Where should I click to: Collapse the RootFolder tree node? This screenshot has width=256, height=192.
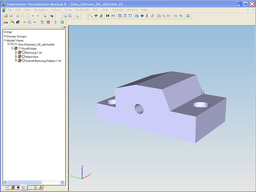(12, 48)
